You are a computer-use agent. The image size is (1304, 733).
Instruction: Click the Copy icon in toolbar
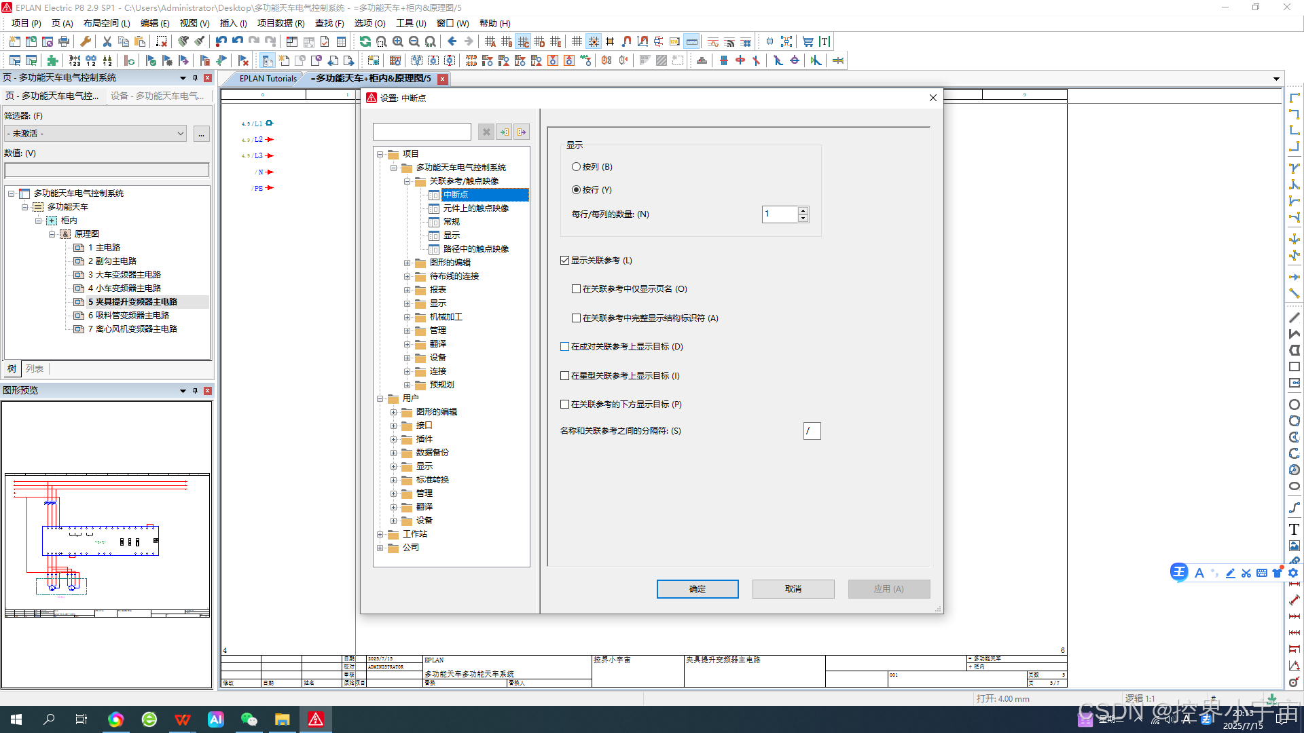124,42
